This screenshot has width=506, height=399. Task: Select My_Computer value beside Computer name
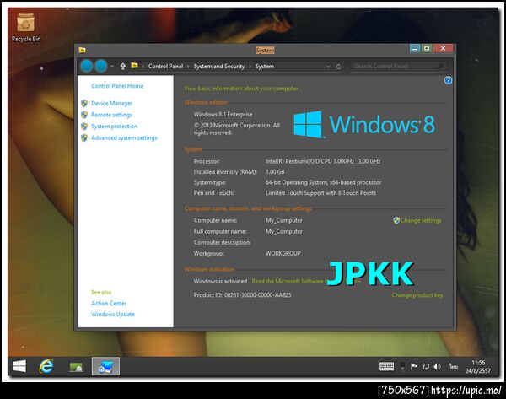coord(284,220)
